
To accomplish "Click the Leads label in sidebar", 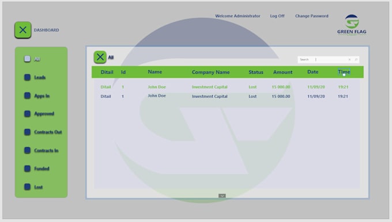I will [x=40, y=77].
